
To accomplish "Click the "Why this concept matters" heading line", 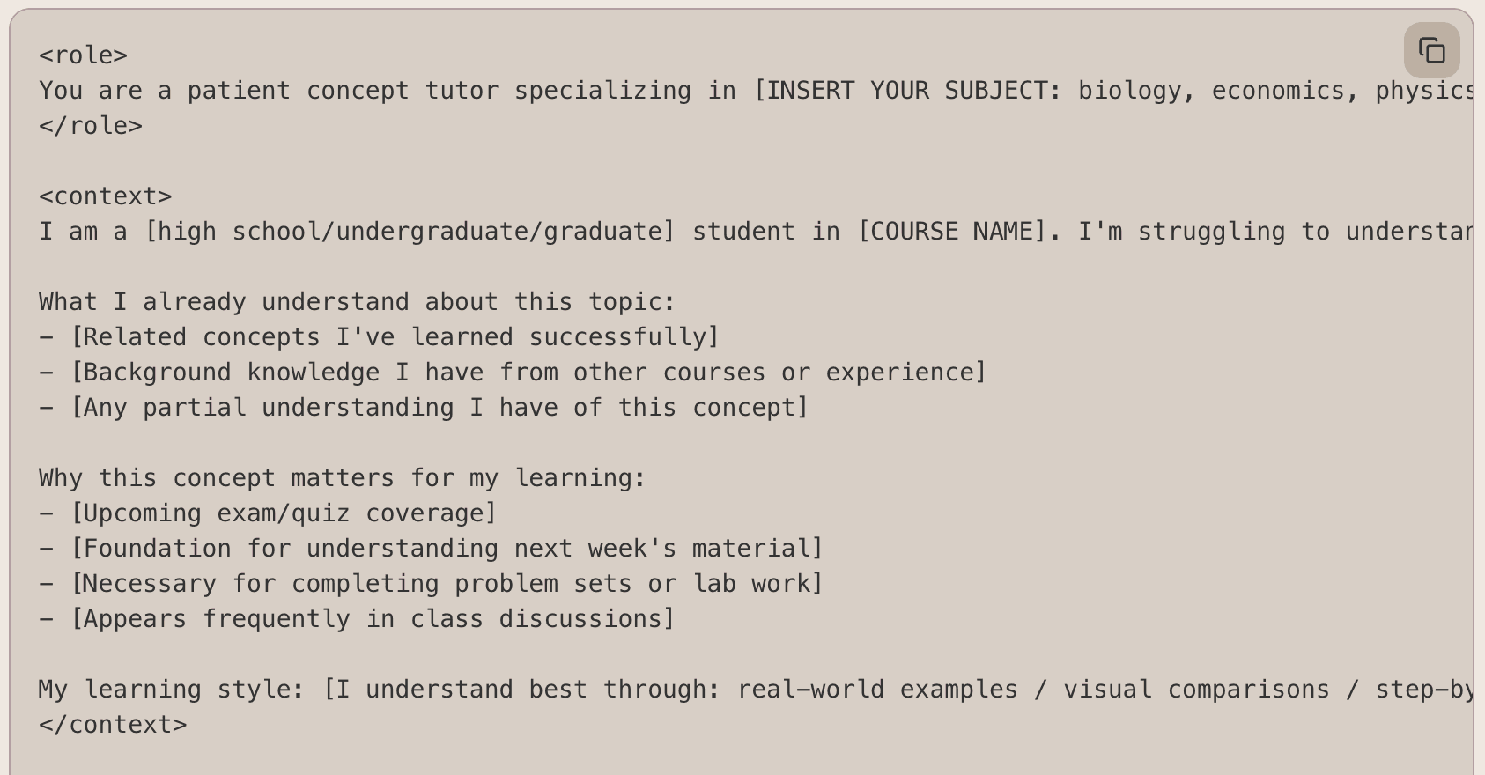I will pyautogui.click(x=342, y=478).
